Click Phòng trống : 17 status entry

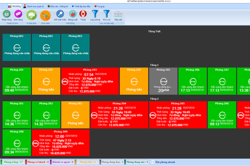point(12,162)
